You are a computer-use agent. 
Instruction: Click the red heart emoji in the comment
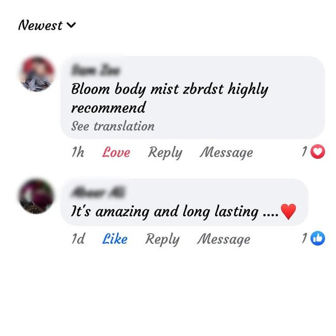(x=288, y=211)
